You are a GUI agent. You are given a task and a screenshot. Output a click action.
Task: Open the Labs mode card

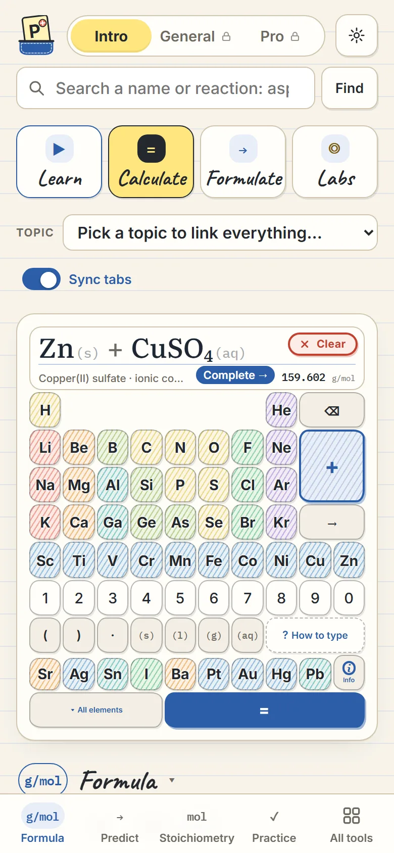click(335, 162)
